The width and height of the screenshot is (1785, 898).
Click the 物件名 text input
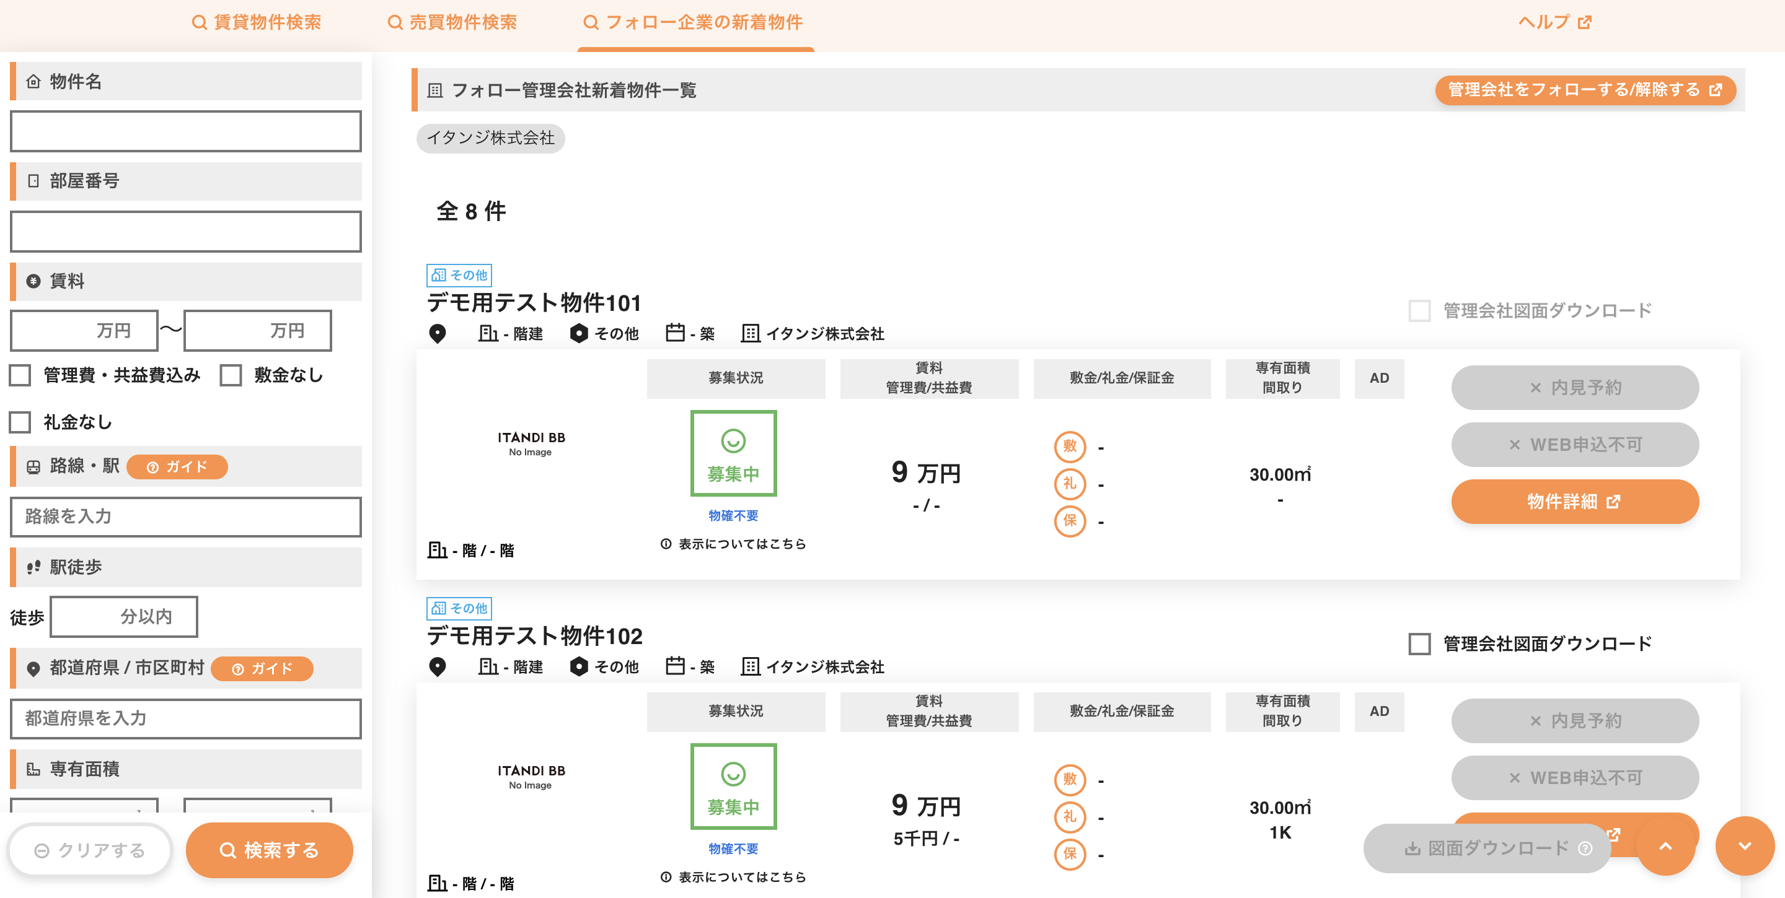(x=186, y=131)
